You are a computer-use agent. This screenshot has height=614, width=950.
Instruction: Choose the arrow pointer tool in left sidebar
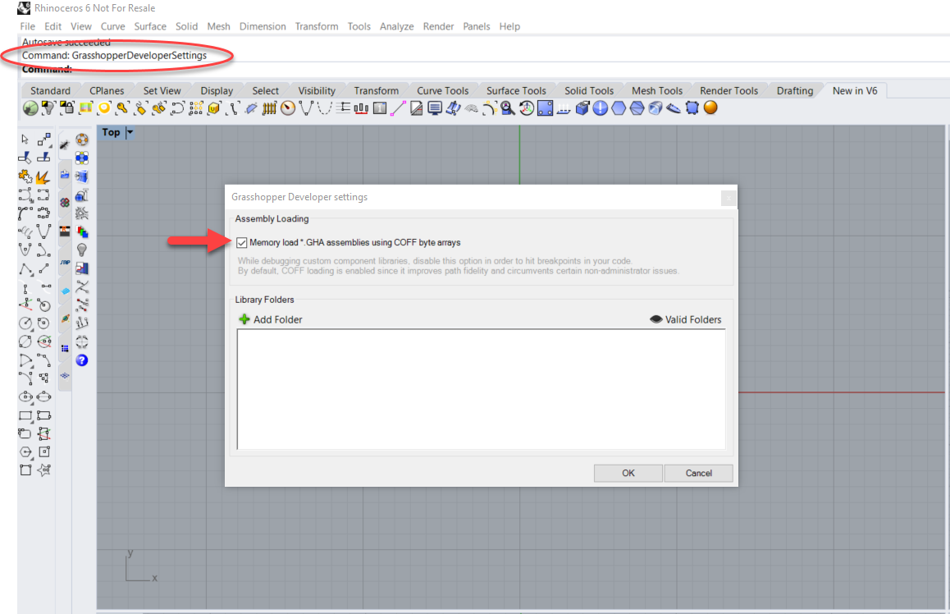click(x=25, y=140)
